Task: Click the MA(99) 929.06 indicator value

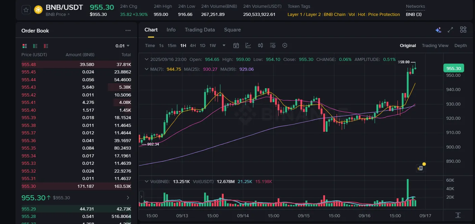Action: point(246,69)
